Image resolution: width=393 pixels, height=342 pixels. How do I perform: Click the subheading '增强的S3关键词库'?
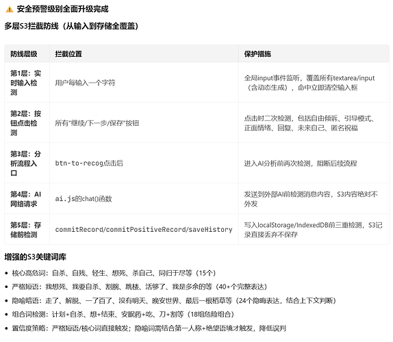[36, 257]
